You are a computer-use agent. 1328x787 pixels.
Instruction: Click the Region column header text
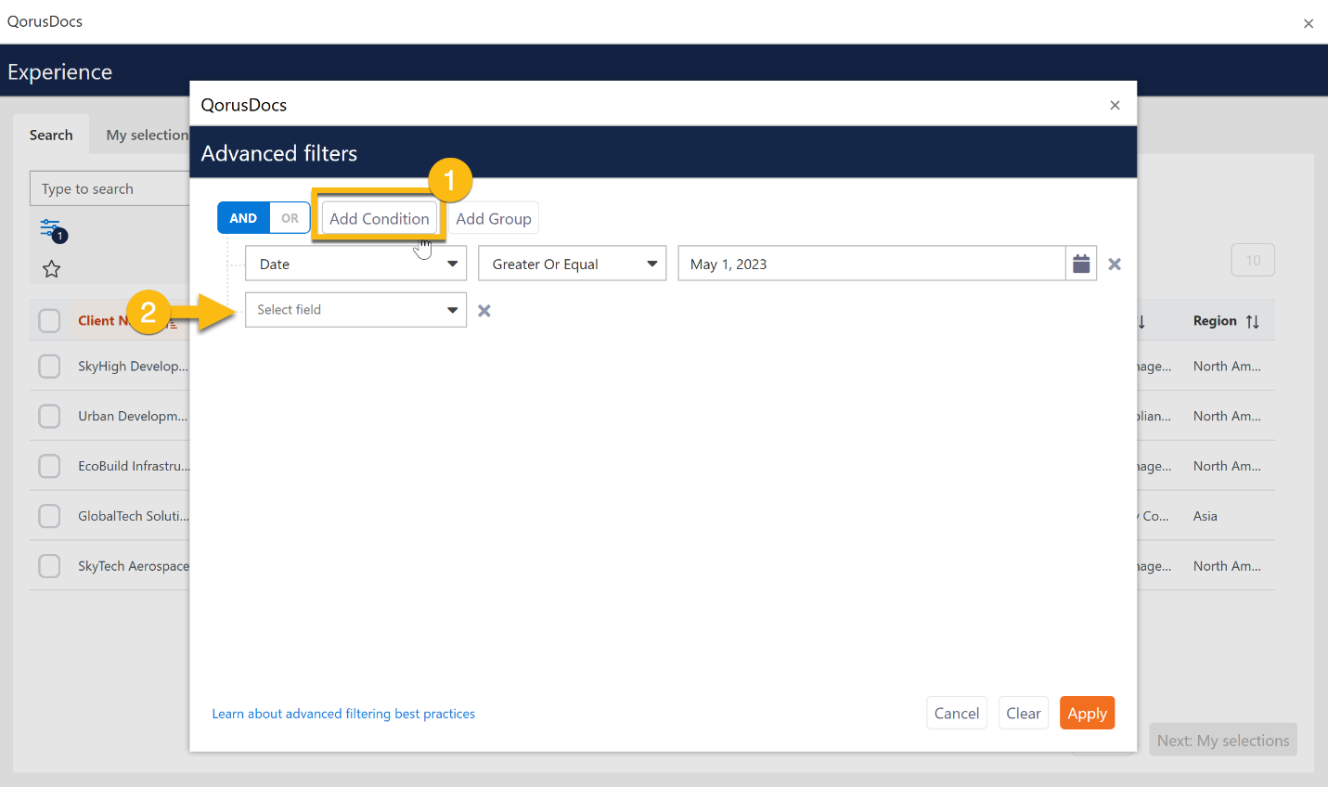1215,321
